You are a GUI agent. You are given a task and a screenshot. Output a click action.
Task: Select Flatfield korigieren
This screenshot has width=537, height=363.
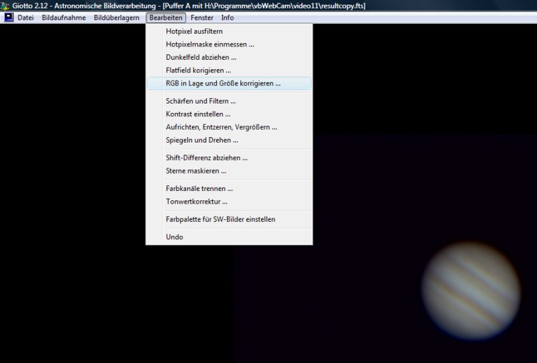[x=229, y=71]
